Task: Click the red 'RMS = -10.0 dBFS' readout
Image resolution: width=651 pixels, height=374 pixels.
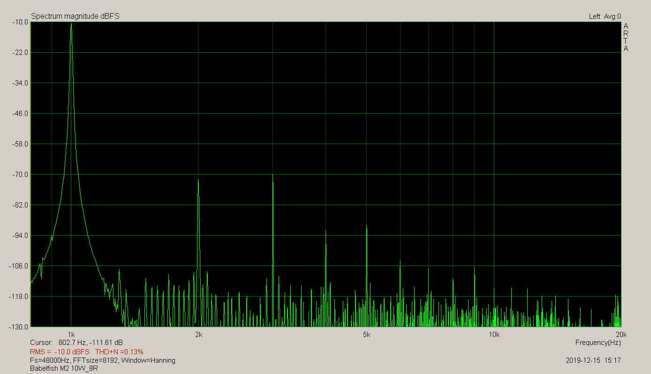Action: pyautogui.click(x=60, y=351)
